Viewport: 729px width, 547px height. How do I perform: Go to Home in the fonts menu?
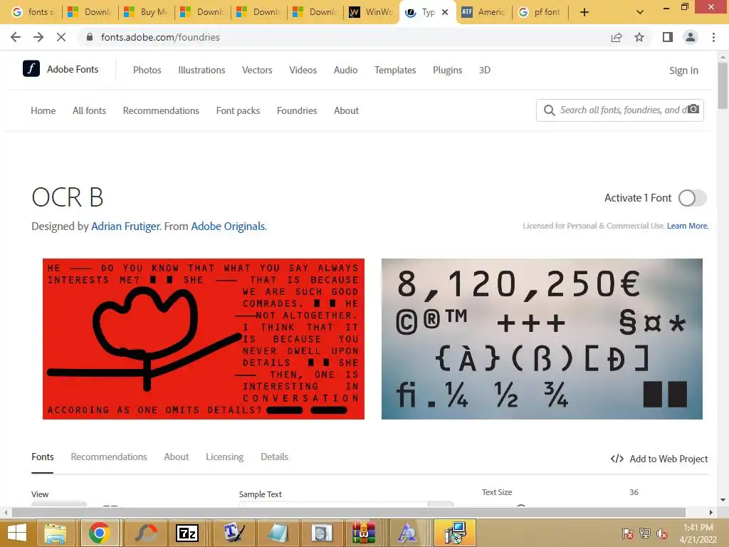(43, 110)
